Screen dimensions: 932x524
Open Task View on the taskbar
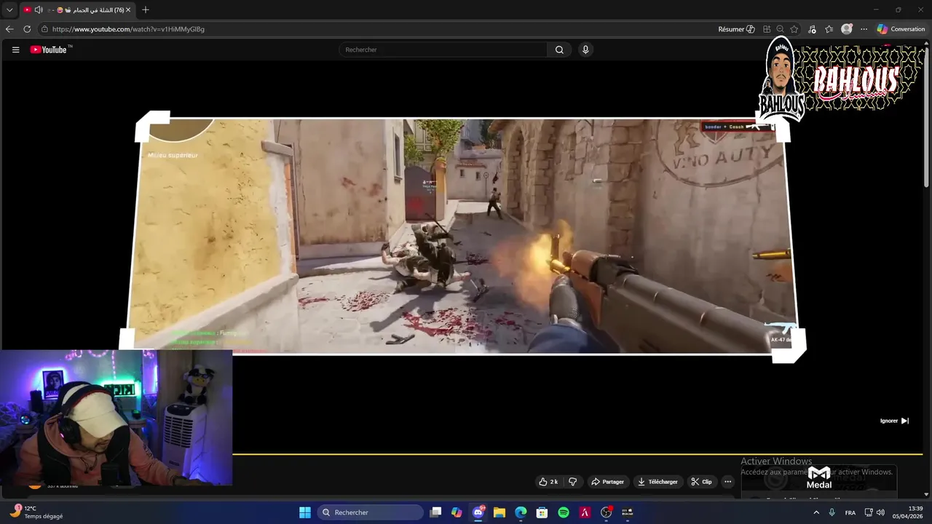[435, 512]
